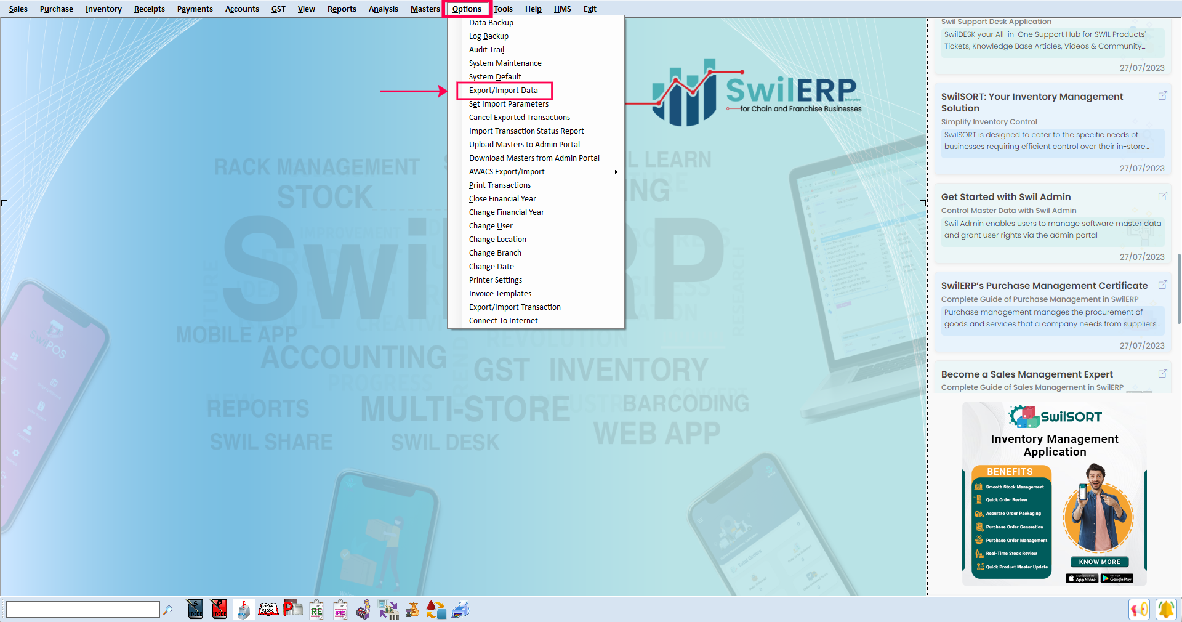Click the blue printer toolbar icon
The width and height of the screenshot is (1182, 622).
pos(460,610)
